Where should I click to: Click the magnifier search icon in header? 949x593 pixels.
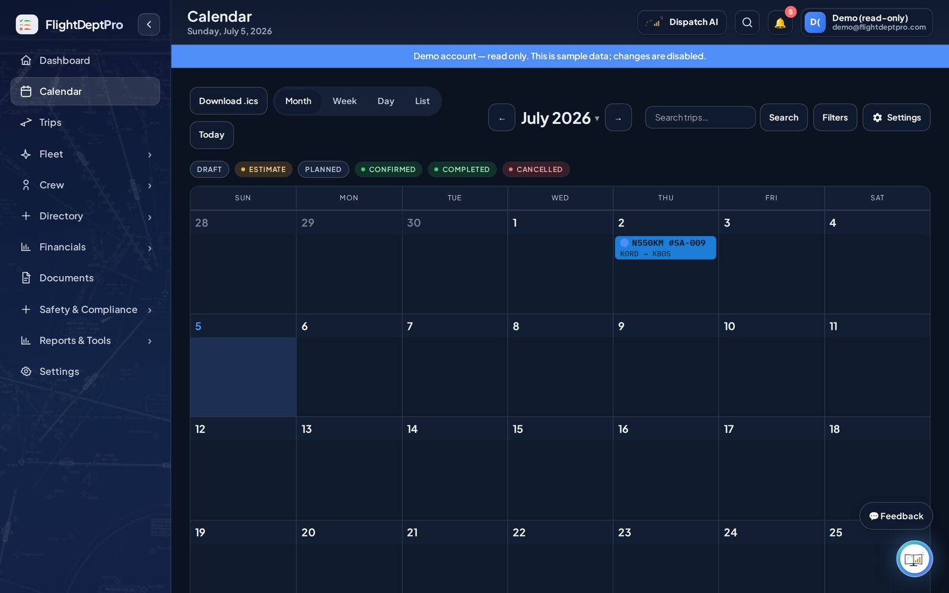747,23
